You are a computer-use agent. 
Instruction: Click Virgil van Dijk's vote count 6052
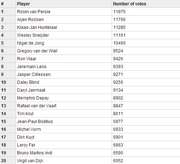click(118, 161)
